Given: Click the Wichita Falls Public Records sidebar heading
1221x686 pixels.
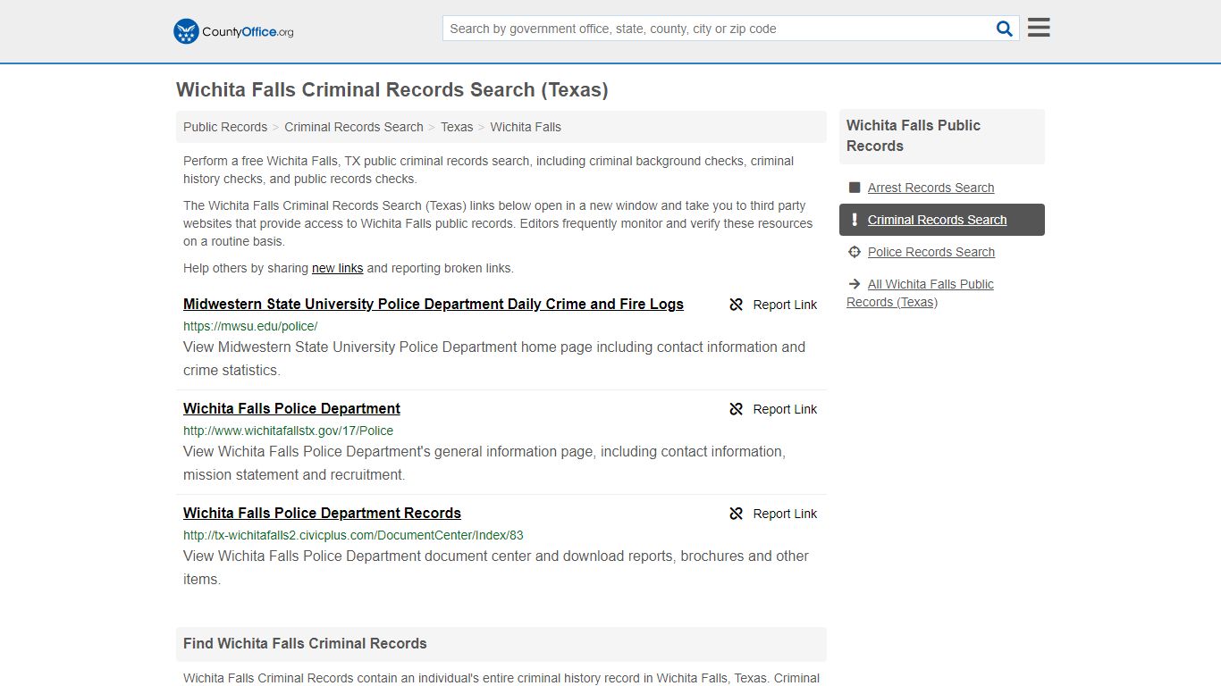Looking at the screenshot, I should 914,136.
